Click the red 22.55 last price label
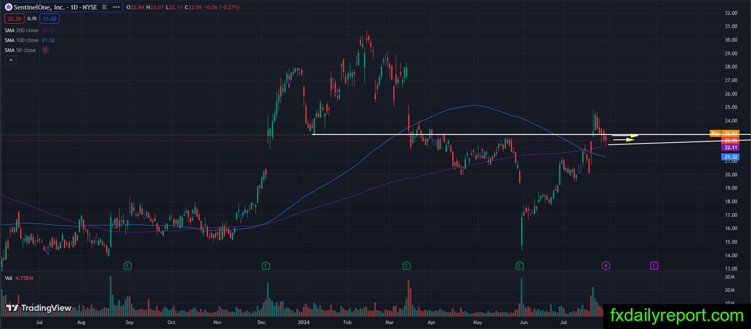This screenshot has height=329, width=751. tap(731, 141)
